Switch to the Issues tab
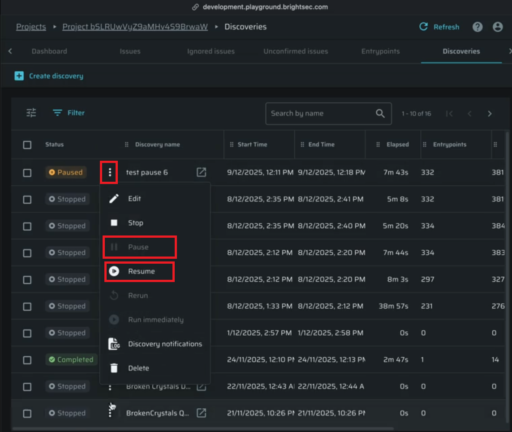 130,51
